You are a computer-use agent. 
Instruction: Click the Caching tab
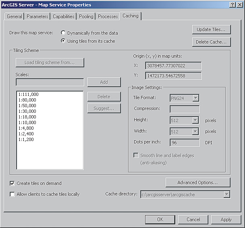tap(131, 16)
